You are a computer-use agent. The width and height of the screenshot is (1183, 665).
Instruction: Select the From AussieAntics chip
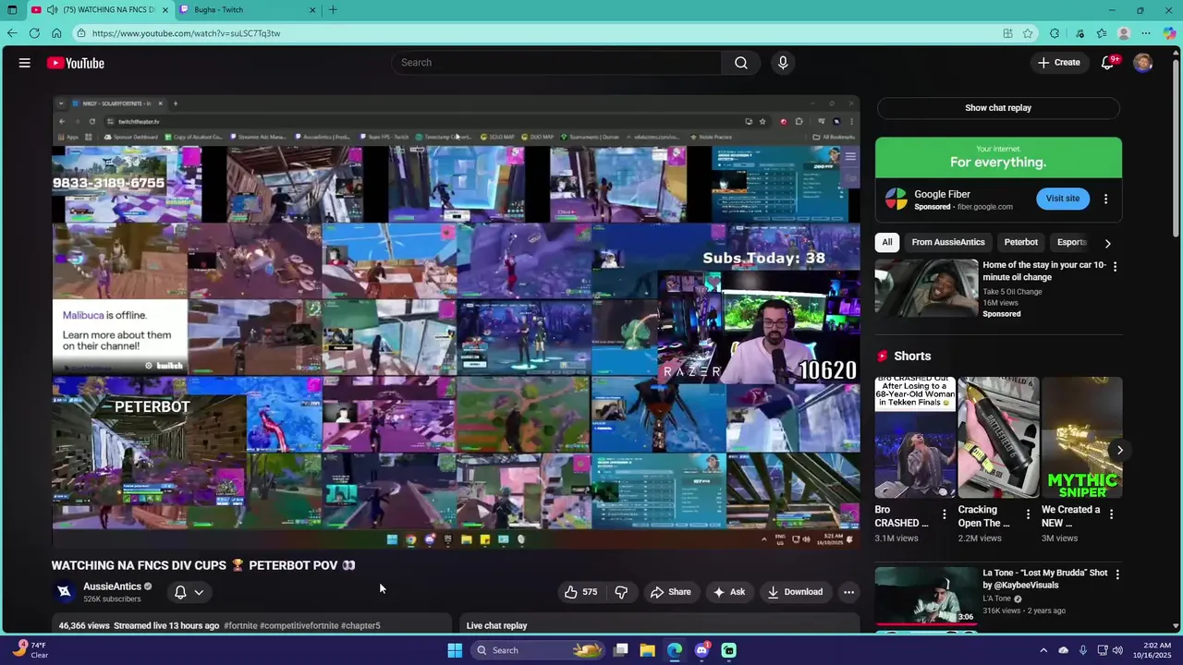coord(948,242)
